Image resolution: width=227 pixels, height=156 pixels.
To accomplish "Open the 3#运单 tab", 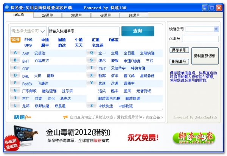I will coord(76,15).
